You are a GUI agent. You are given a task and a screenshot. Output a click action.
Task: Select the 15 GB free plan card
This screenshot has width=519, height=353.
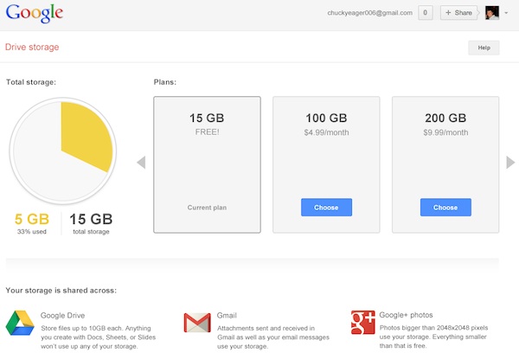[207, 164]
